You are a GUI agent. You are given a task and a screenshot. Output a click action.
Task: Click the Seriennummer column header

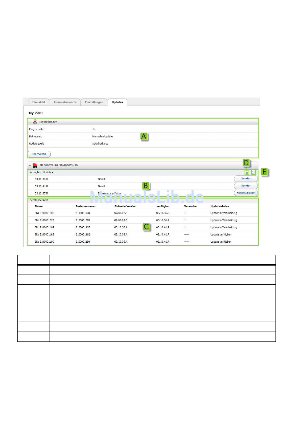(85, 206)
